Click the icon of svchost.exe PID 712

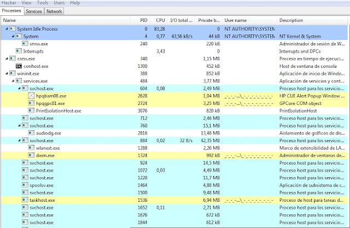(x=25, y=118)
